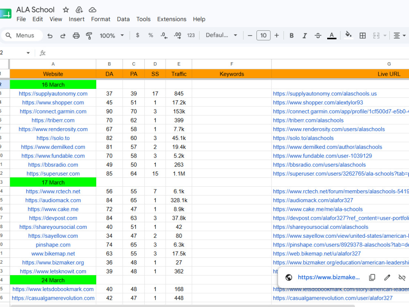
Task: Select the Traffic header cell
Action: click(x=179, y=74)
